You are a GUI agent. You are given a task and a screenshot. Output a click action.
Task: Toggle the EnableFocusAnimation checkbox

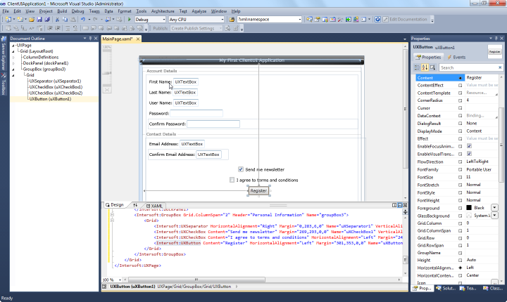pyautogui.click(x=469, y=145)
